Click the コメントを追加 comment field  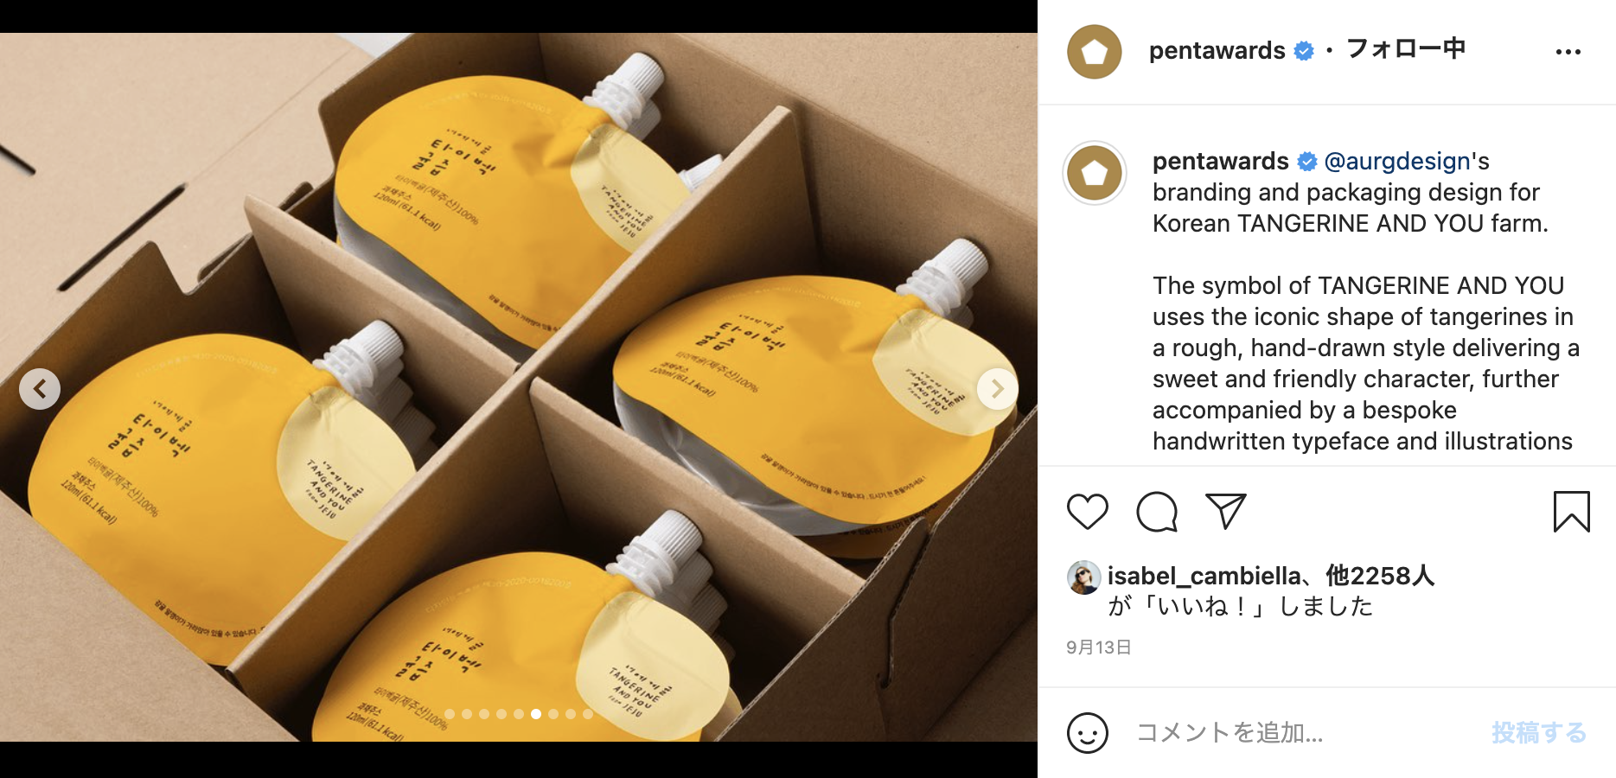point(1297,733)
